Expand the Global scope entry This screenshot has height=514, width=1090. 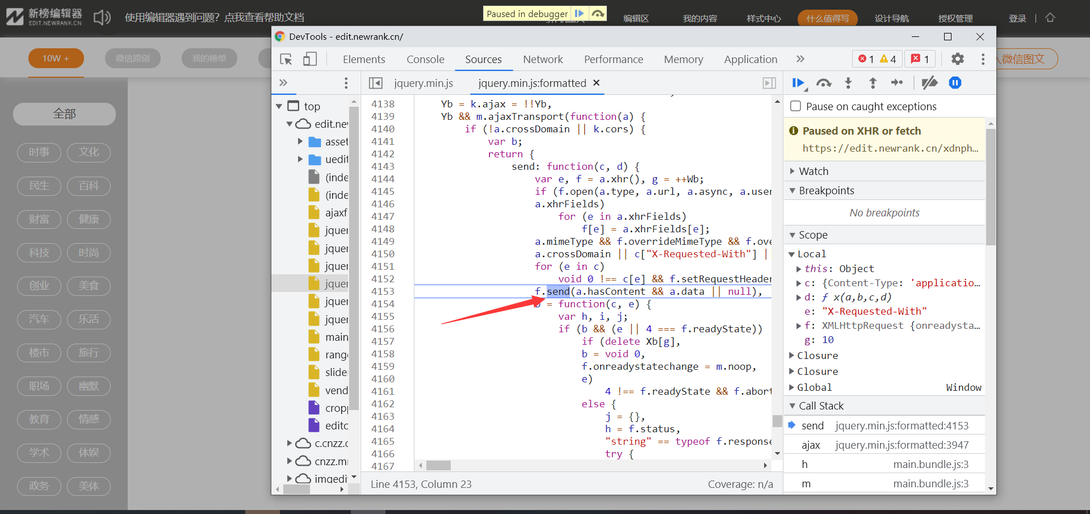click(791, 387)
